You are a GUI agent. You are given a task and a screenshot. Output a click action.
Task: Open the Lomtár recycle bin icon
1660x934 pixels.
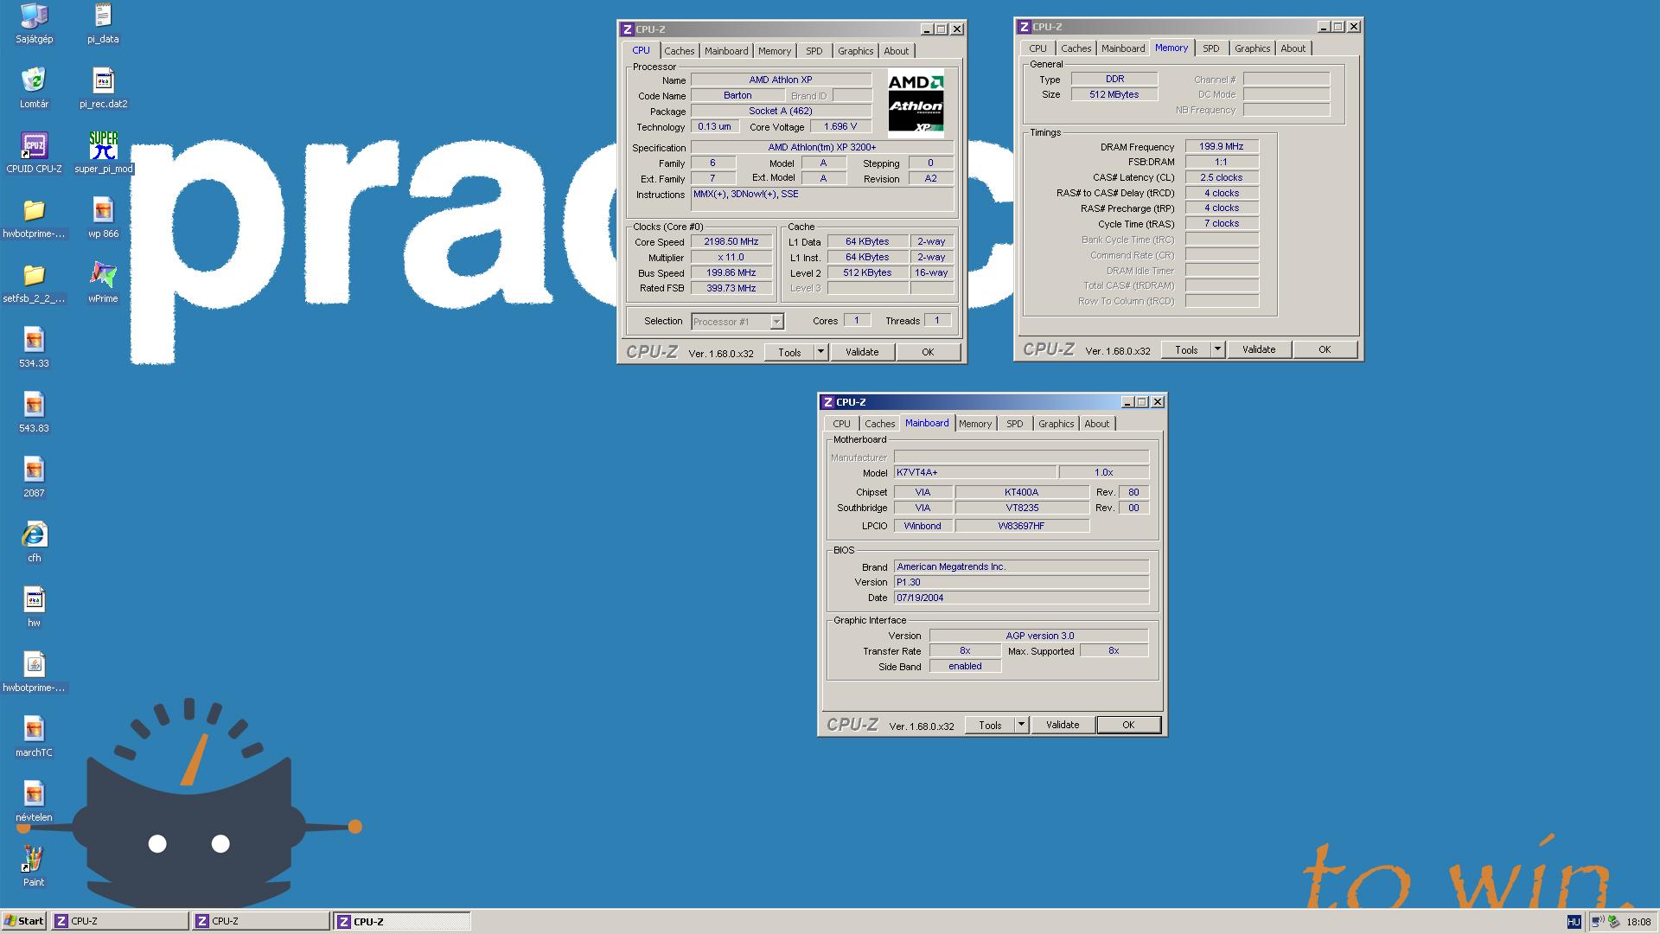[34, 88]
